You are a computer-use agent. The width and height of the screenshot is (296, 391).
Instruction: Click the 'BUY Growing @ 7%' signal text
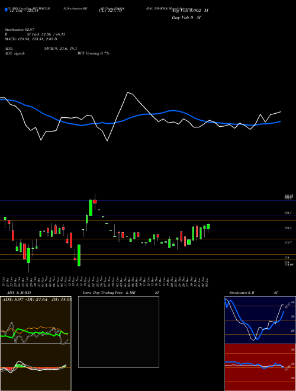click(x=93, y=53)
